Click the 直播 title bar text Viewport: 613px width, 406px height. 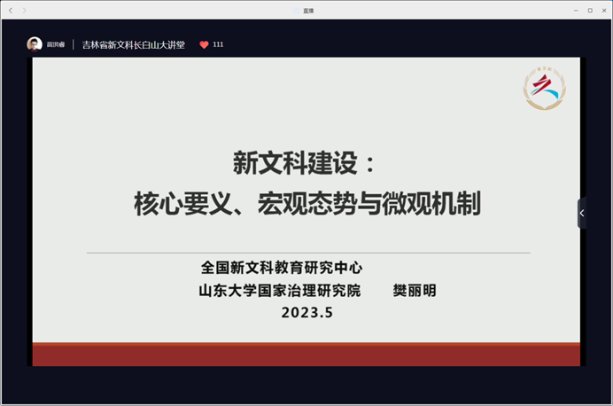point(309,10)
